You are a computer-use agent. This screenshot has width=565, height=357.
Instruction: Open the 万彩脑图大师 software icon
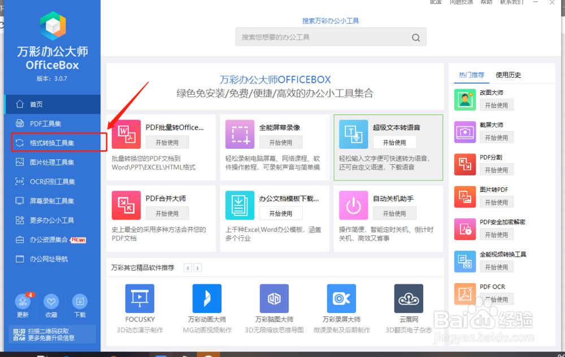coord(274,298)
